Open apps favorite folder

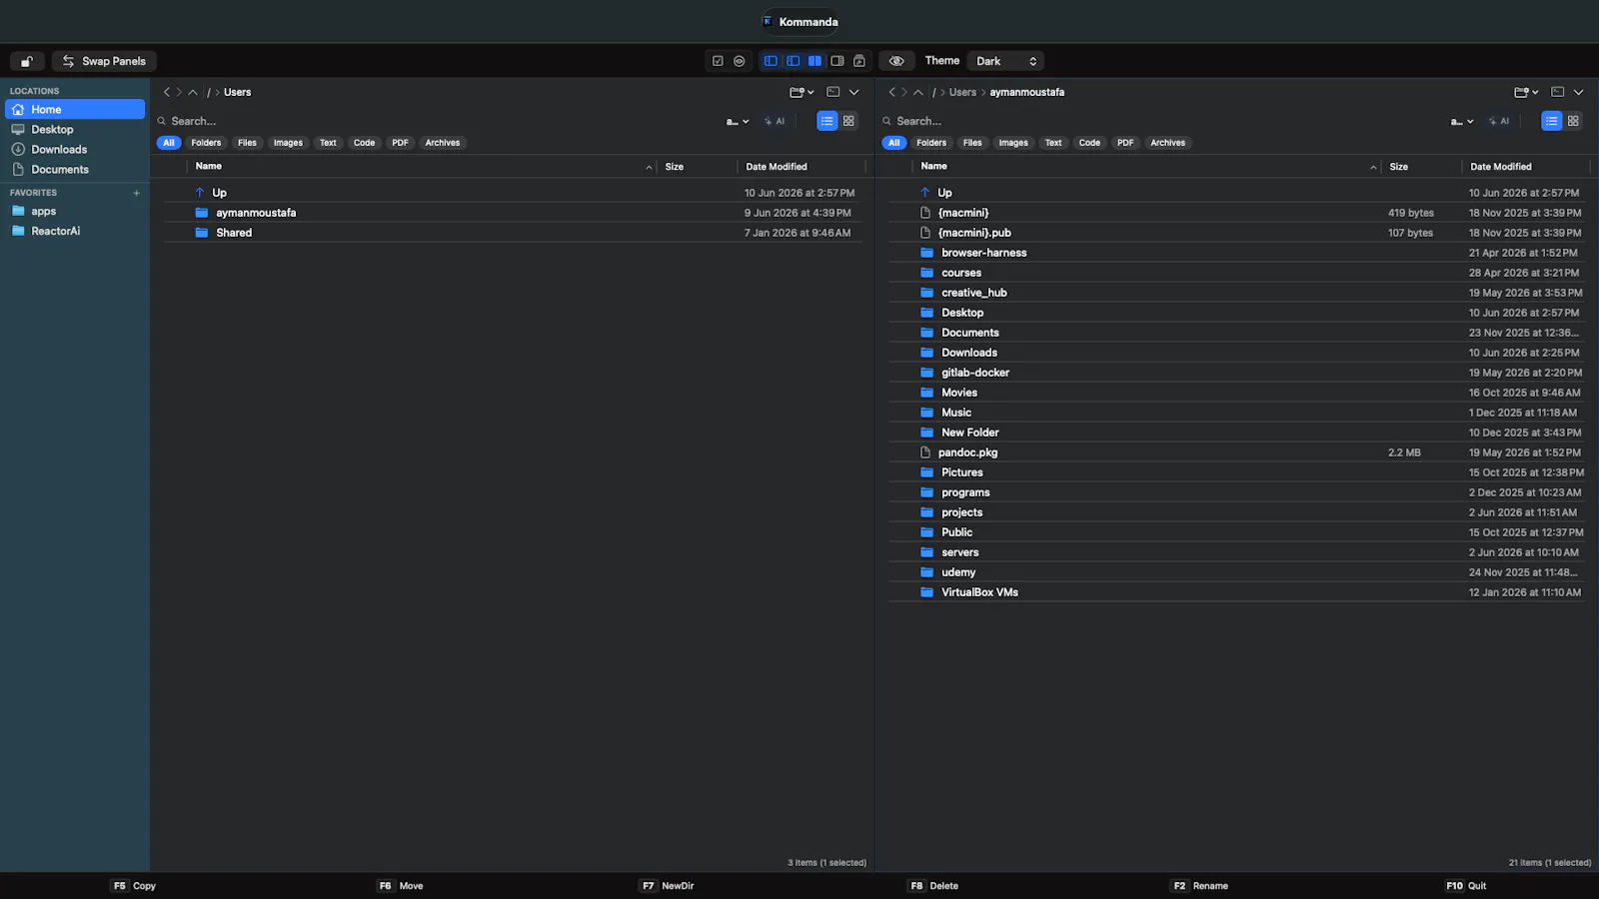click(75, 211)
